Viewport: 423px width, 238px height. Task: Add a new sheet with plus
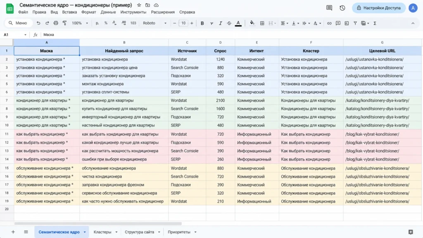(13, 232)
